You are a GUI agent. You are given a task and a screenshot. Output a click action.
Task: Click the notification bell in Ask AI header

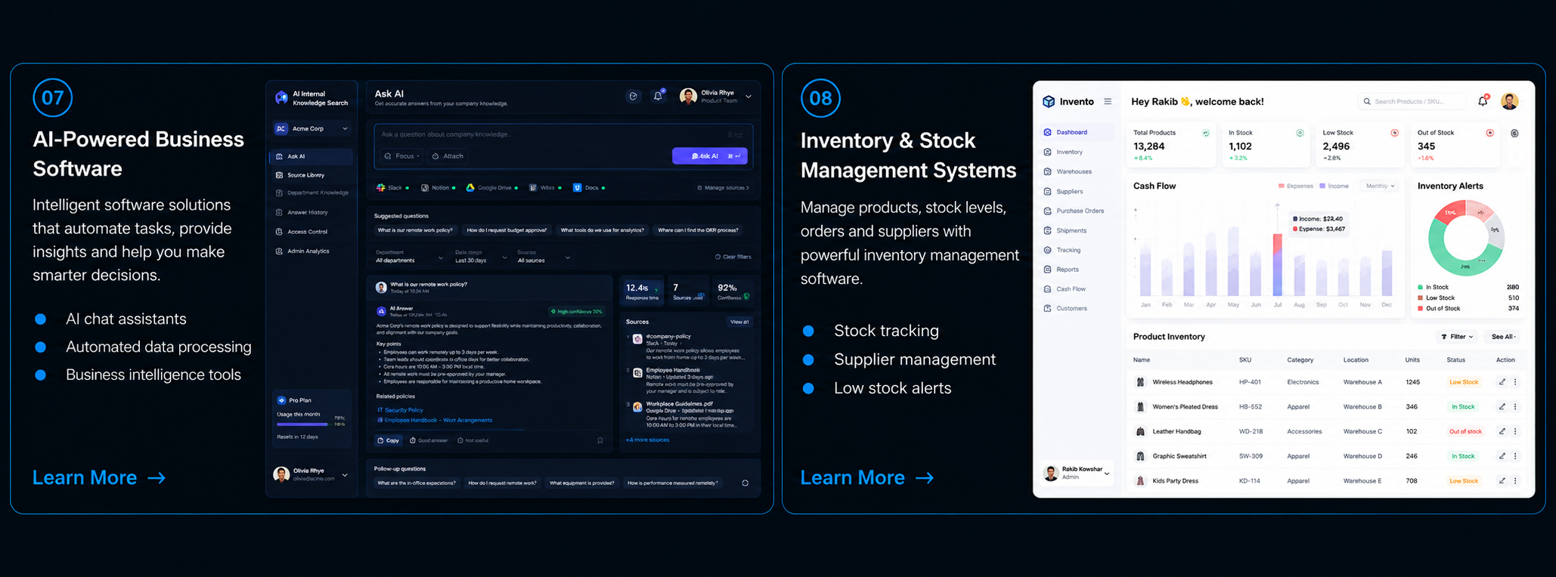(658, 96)
